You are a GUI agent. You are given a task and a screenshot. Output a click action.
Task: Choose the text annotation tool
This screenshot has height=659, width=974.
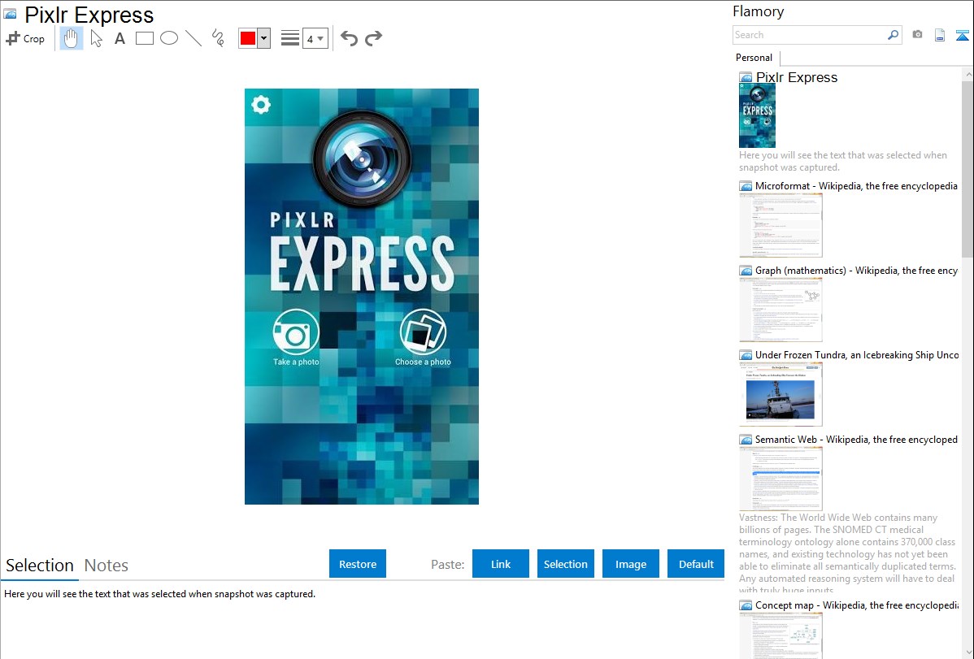click(x=120, y=38)
